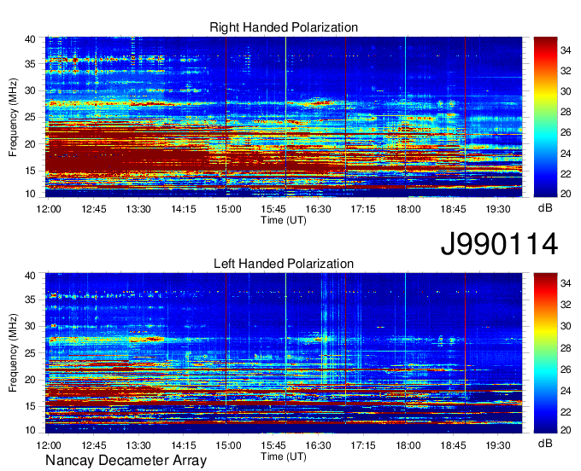
Task: Select 16:30 tick on right-handed time axis
Action: tap(319, 209)
